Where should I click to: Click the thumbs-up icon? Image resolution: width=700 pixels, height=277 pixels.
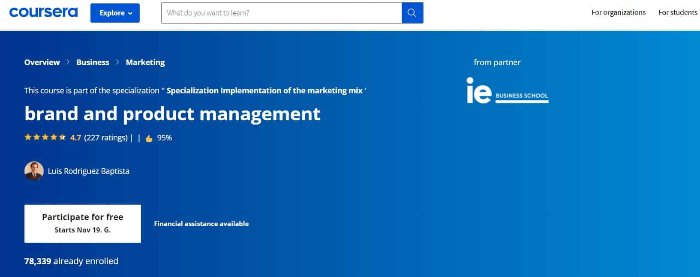(149, 138)
